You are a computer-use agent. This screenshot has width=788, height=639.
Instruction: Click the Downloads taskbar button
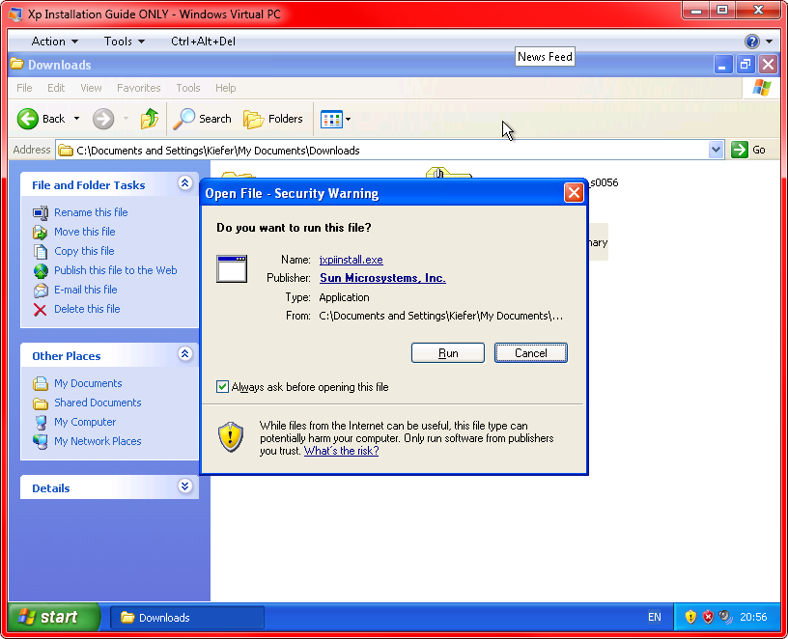tap(187, 618)
